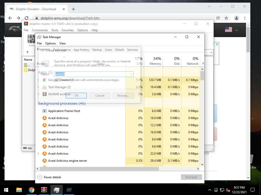Click the Task Manager process icon in Apps list
This screenshot has height=195, width=261.
pyautogui.click(x=44, y=87)
